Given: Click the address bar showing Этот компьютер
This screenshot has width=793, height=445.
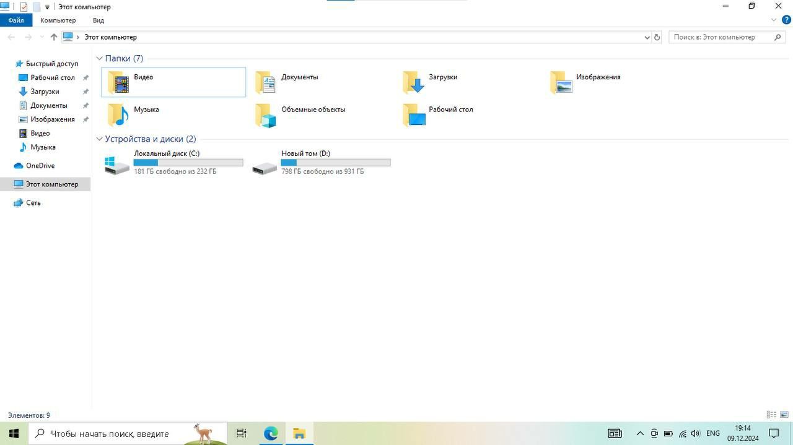Looking at the screenshot, I should point(356,37).
